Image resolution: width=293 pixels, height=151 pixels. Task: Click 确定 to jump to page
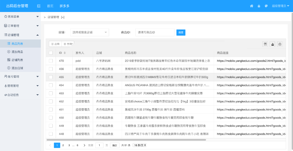tap(115, 145)
